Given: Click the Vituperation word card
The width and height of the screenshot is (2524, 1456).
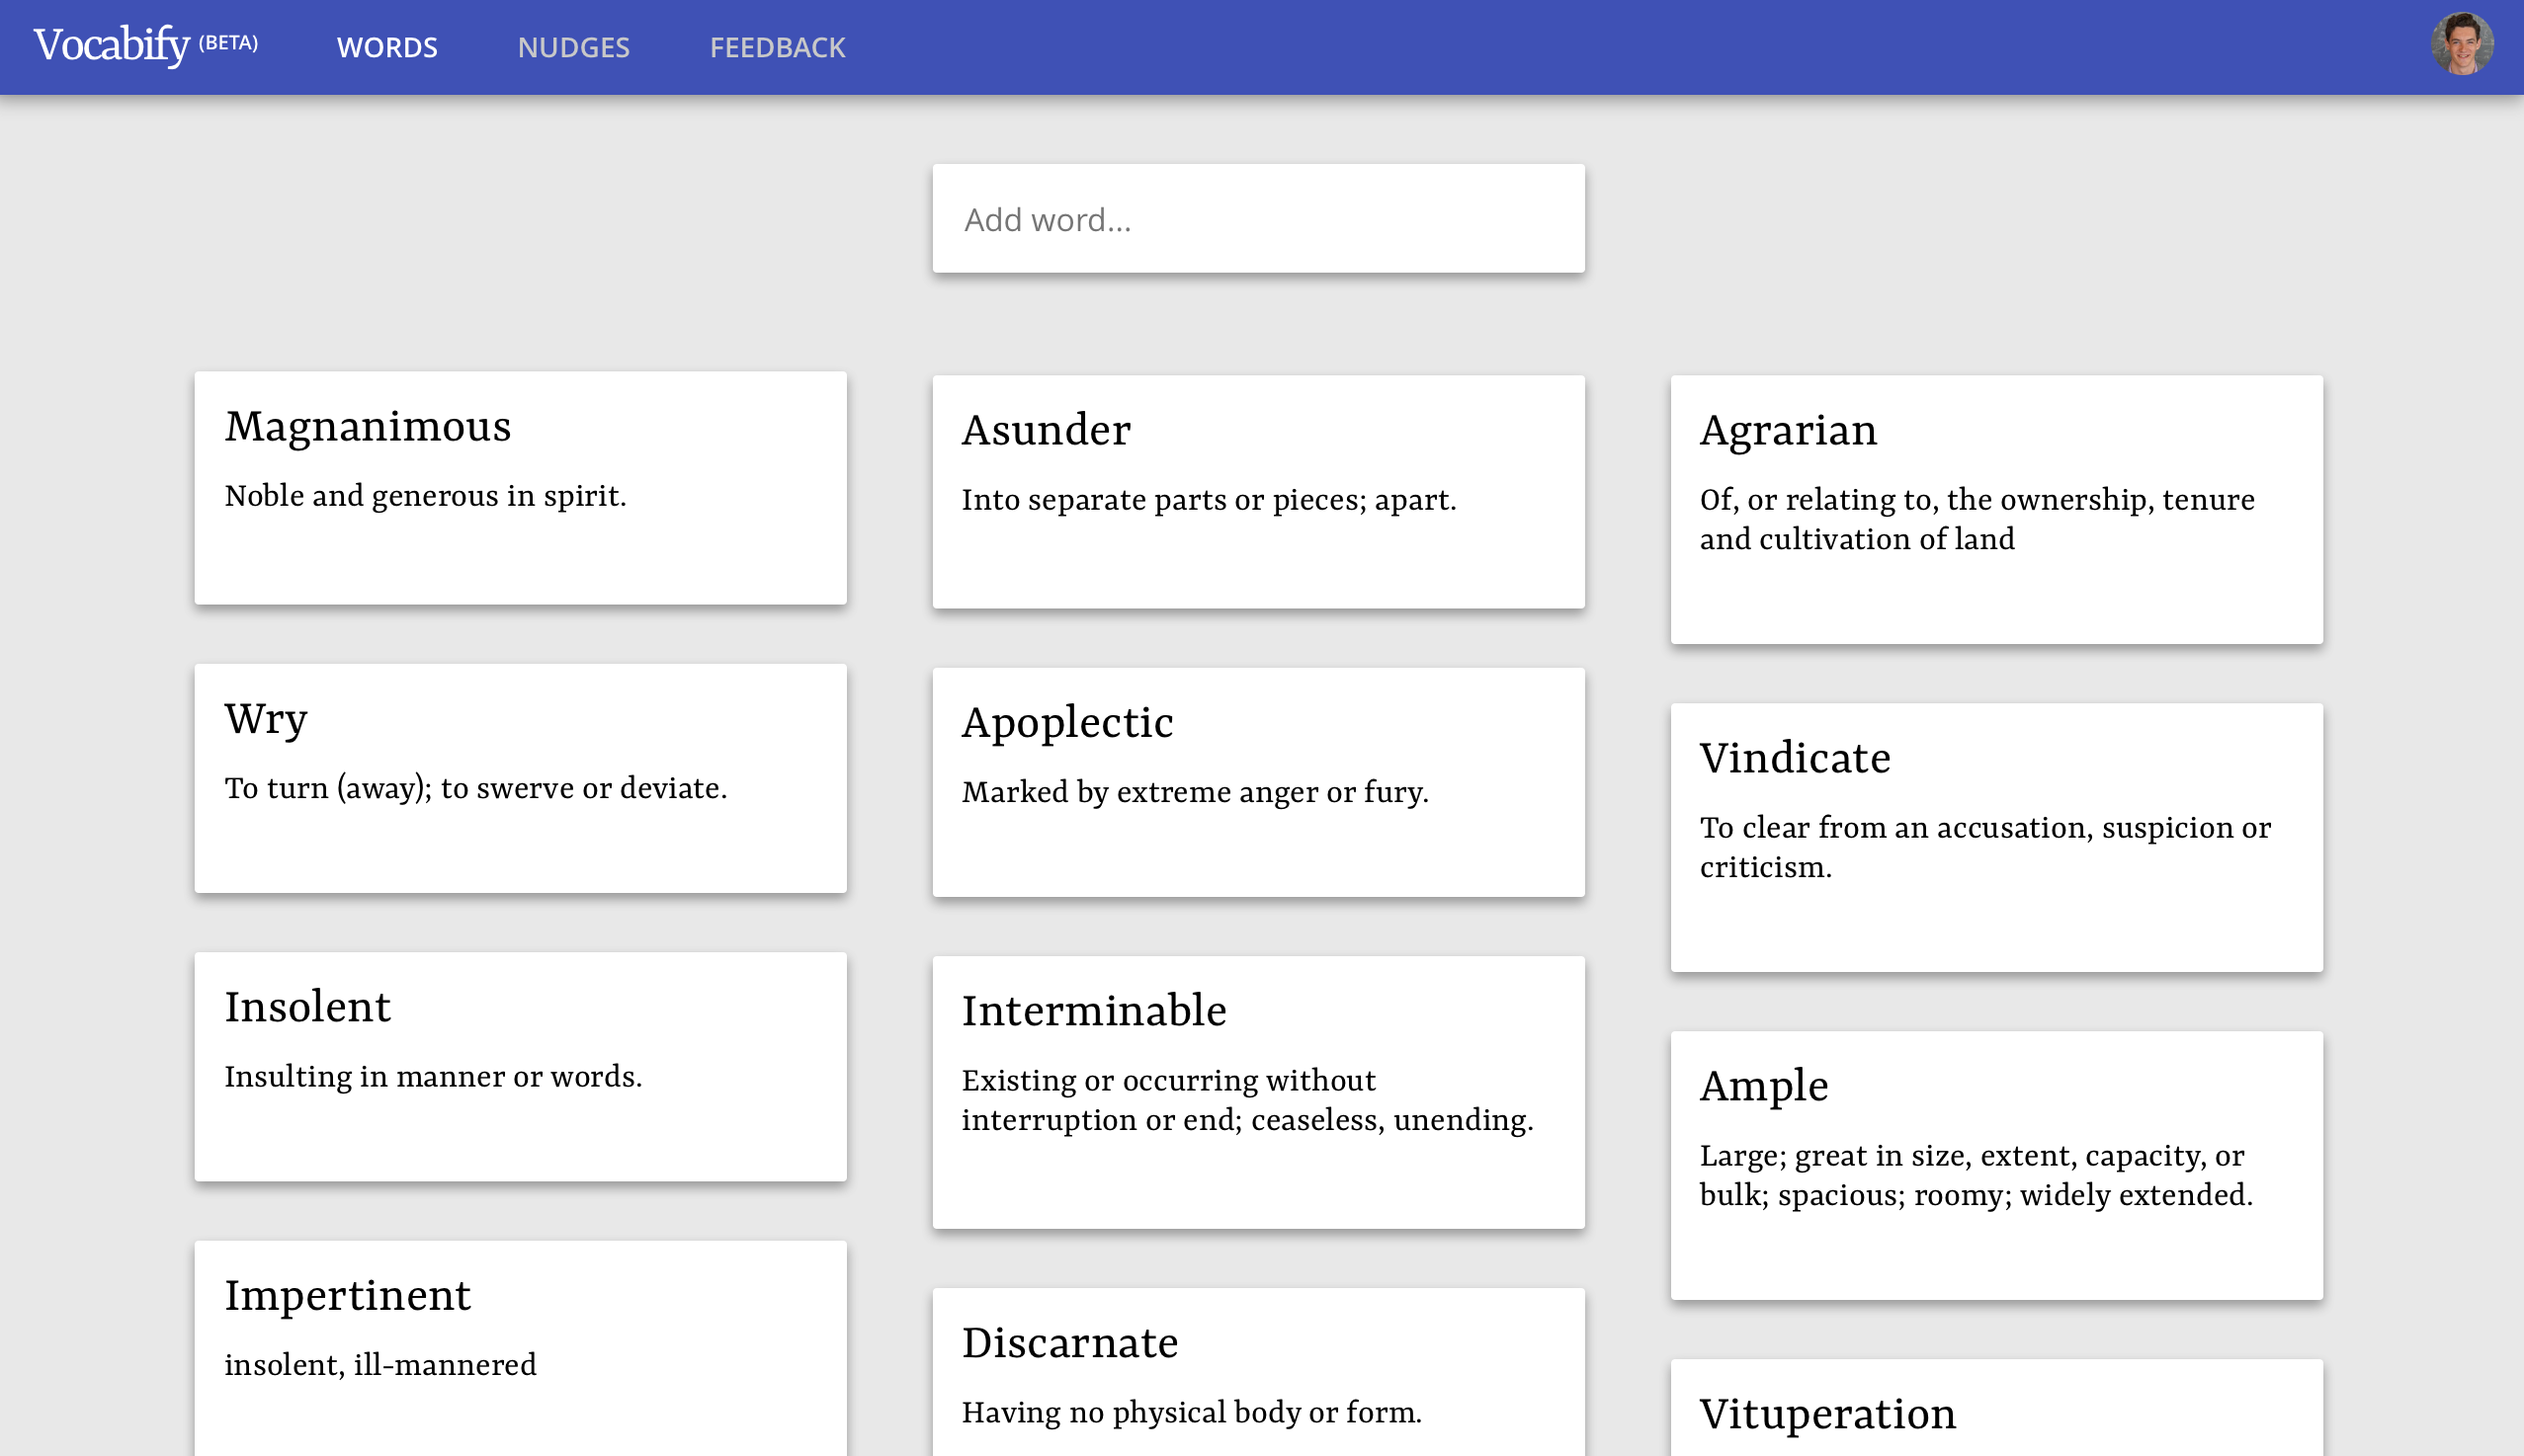Looking at the screenshot, I should [1996, 1412].
